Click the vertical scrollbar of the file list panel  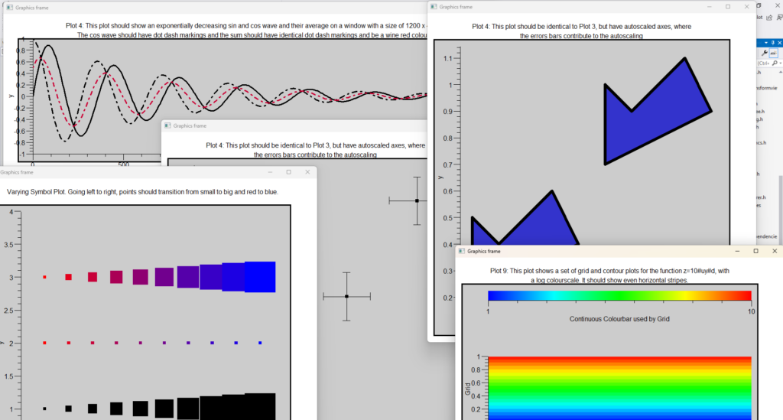780,199
